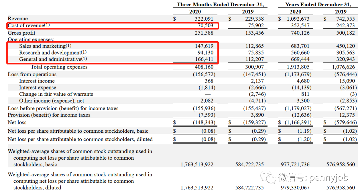Viewport: 360px width, 194px height.
Task: Click the 'Cost of revenue(1)' label
Action: [29, 25]
